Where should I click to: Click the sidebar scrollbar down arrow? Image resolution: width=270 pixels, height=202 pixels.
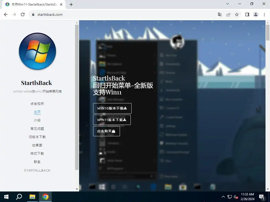[x=77, y=189]
